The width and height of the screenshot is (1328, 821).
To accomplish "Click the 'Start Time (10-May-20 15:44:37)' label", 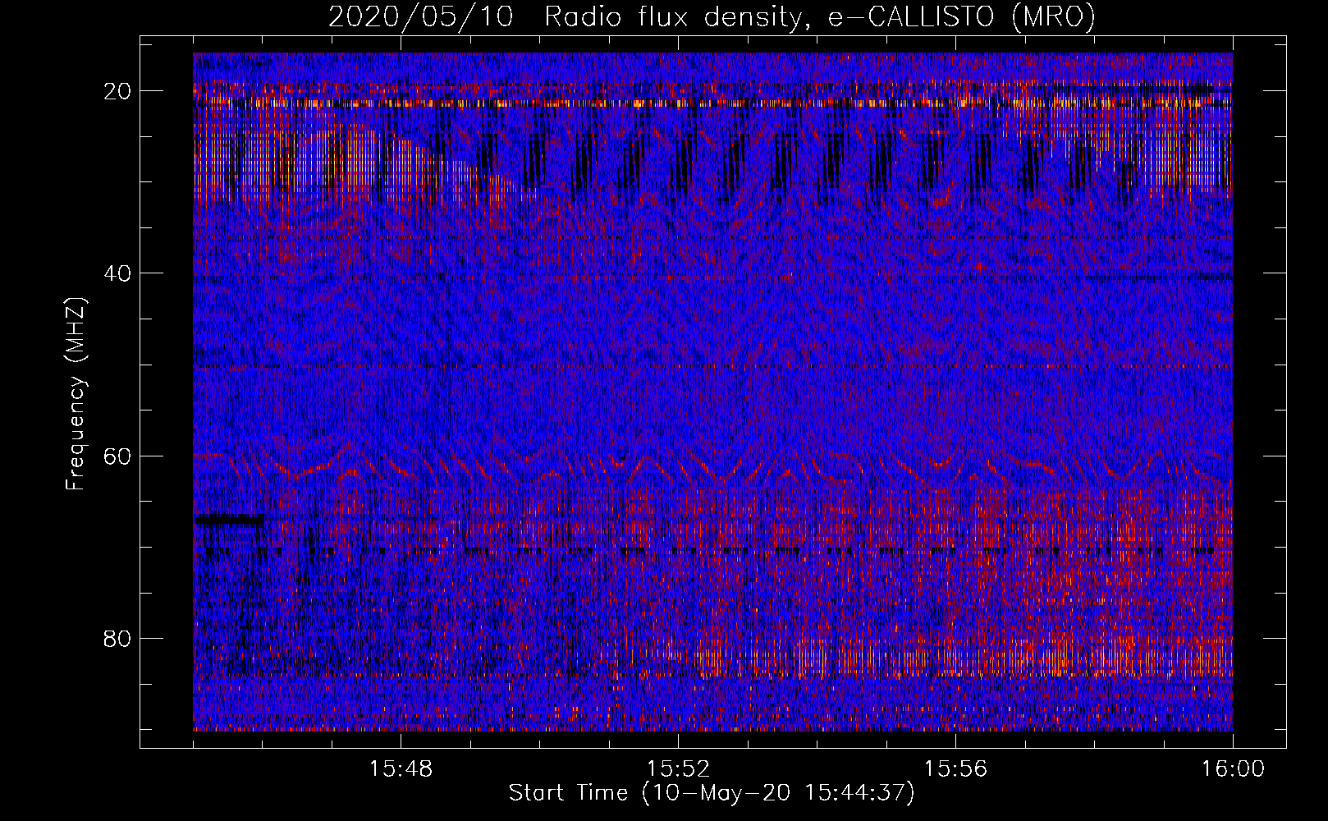I will click(712, 793).
